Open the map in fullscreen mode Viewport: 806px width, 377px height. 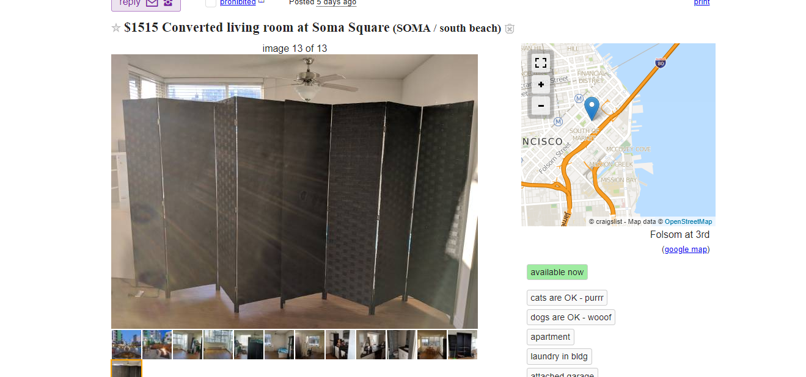(540, 63)
